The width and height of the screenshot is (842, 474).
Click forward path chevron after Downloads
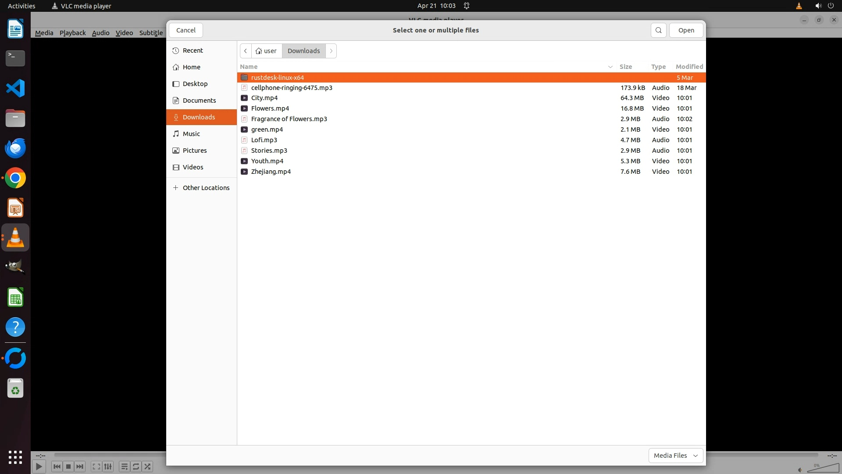pyautogui.click(x=331, y=51)
